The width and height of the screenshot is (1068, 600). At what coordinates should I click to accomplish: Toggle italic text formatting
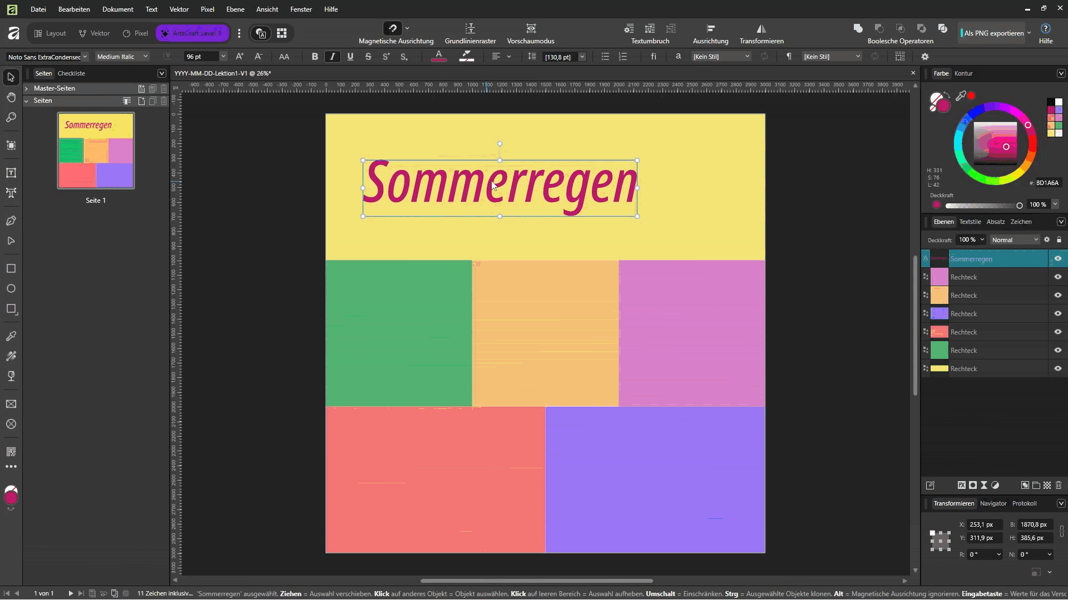coord(333,57)
